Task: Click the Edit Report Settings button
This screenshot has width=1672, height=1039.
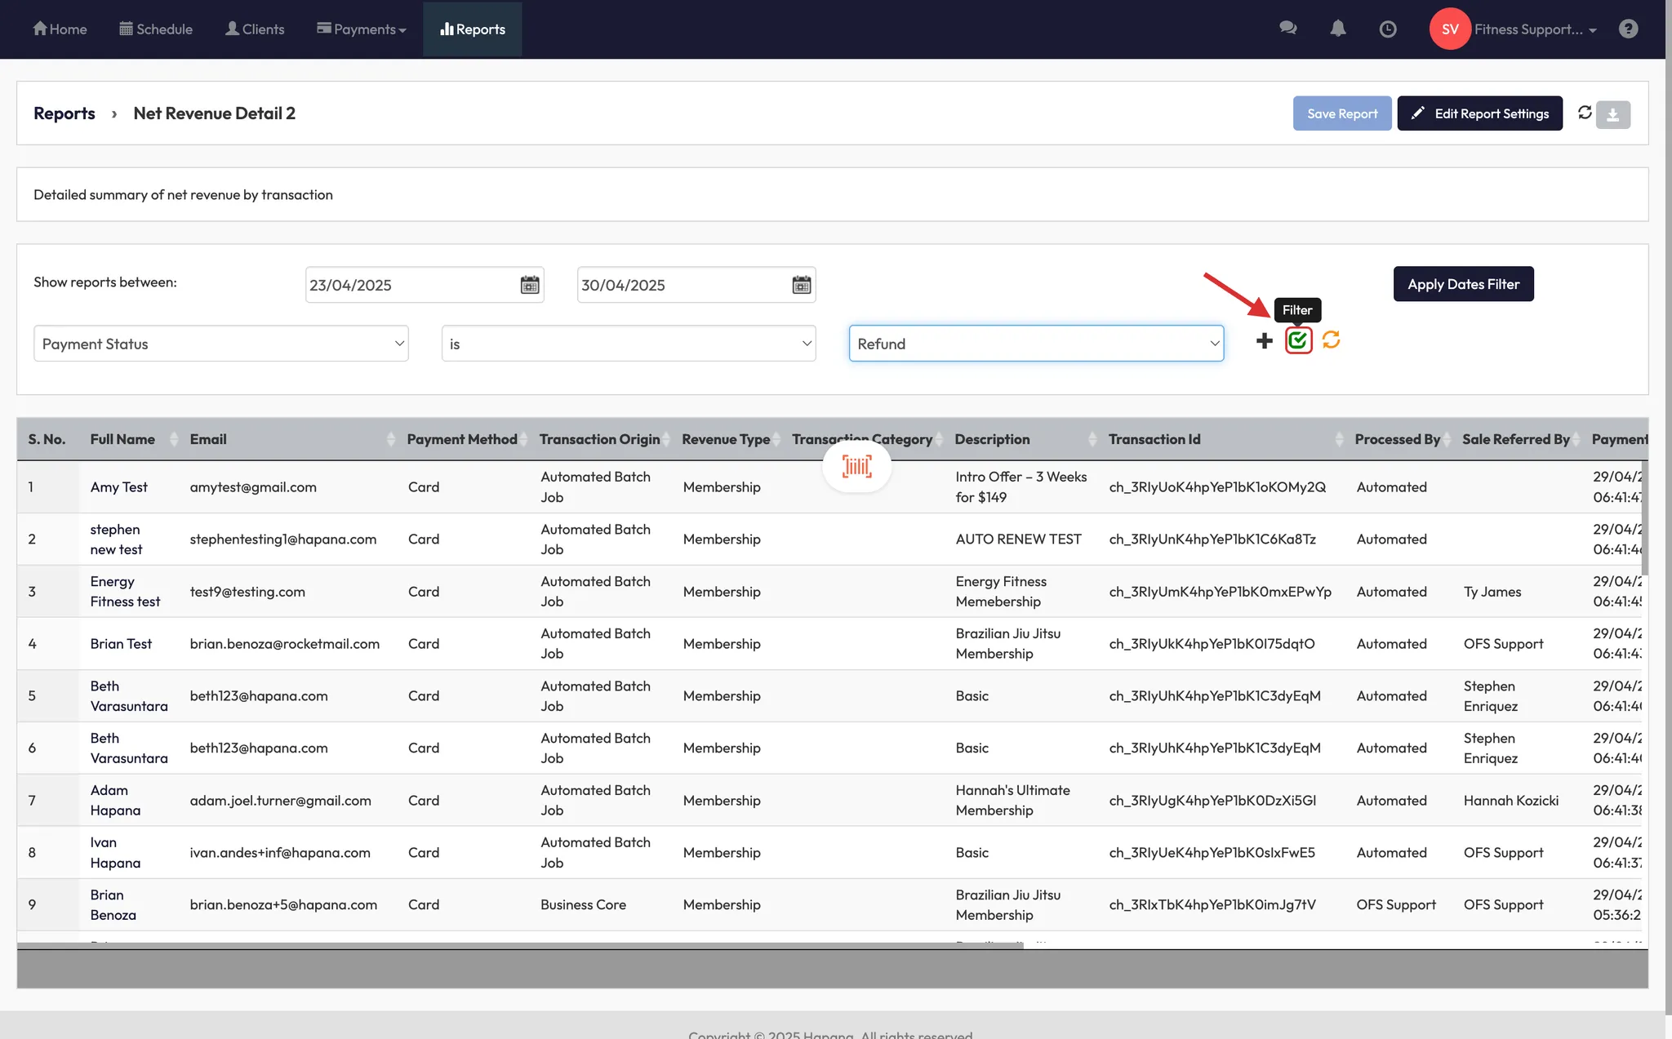Action: [x=1479, y=113]
